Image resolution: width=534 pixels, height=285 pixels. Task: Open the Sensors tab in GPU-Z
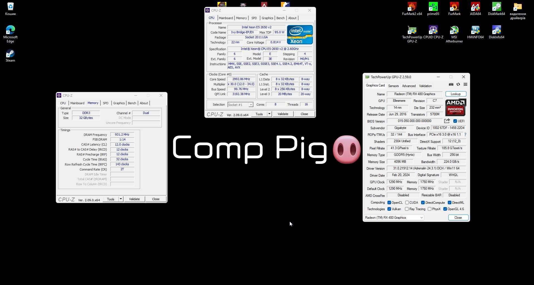coord(393,86)
